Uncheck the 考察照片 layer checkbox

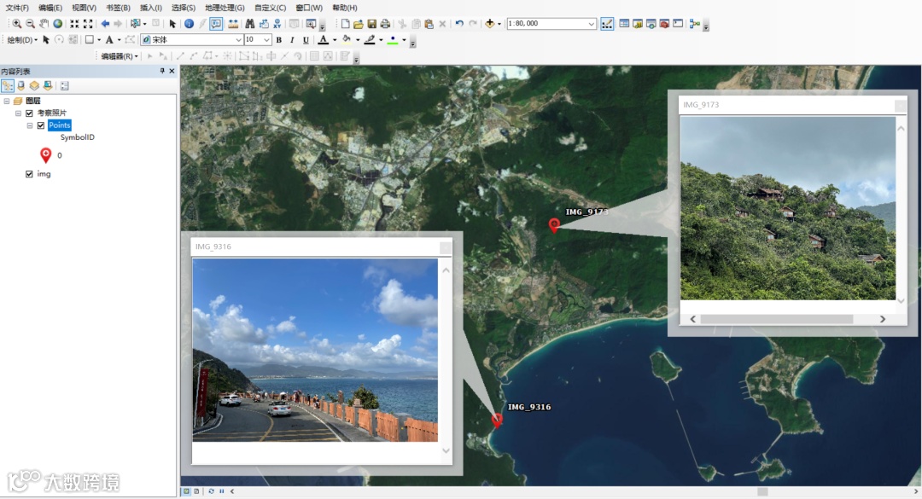click(30, 113)
